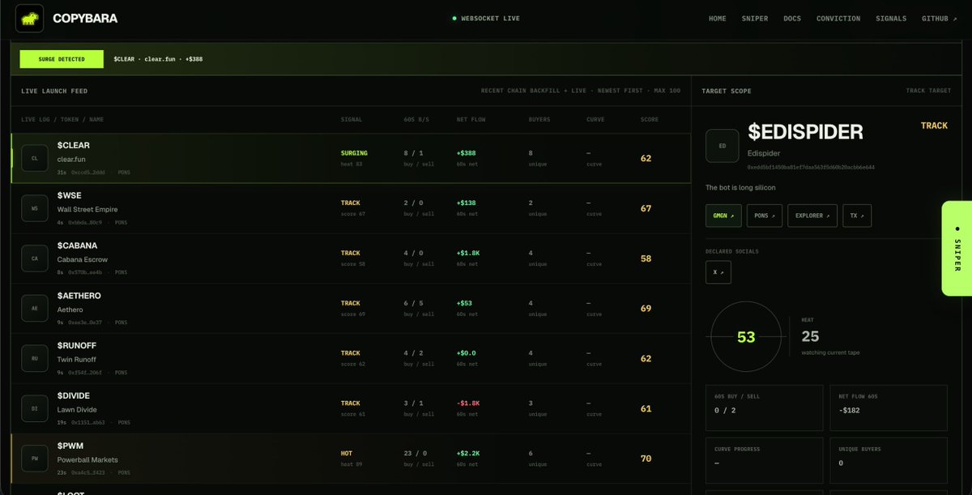Open the X declared social link
The image size is (972, 495).
click(718, 272)
